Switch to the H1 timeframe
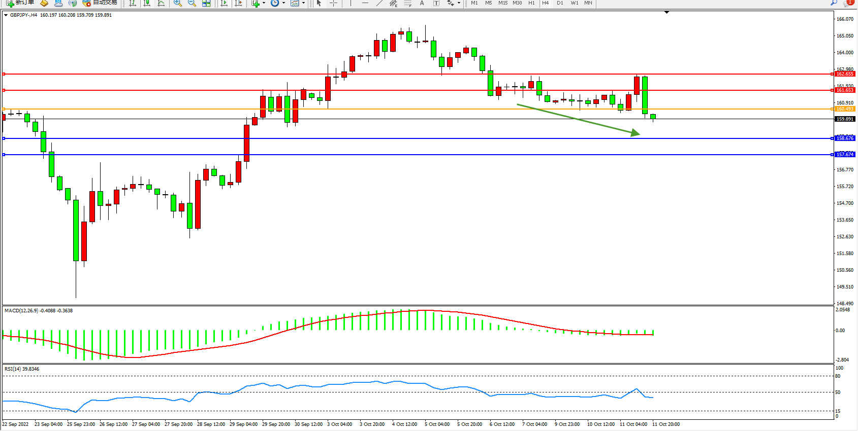This screenshot has height=431, width=858. coord(531,3)
